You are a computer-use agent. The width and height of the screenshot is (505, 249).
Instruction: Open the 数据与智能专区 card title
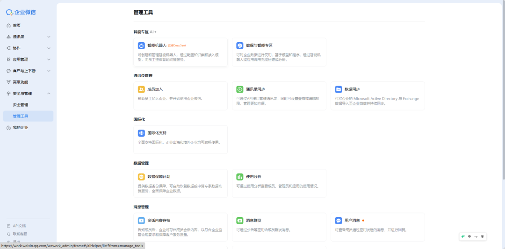point(259,45)
